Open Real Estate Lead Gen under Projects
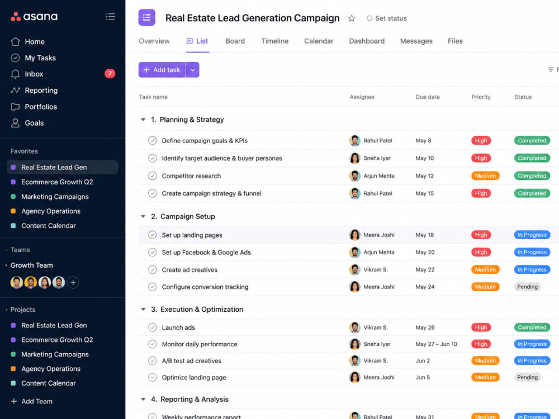Screen dimensions: 559x419 (x=54, y=325)
